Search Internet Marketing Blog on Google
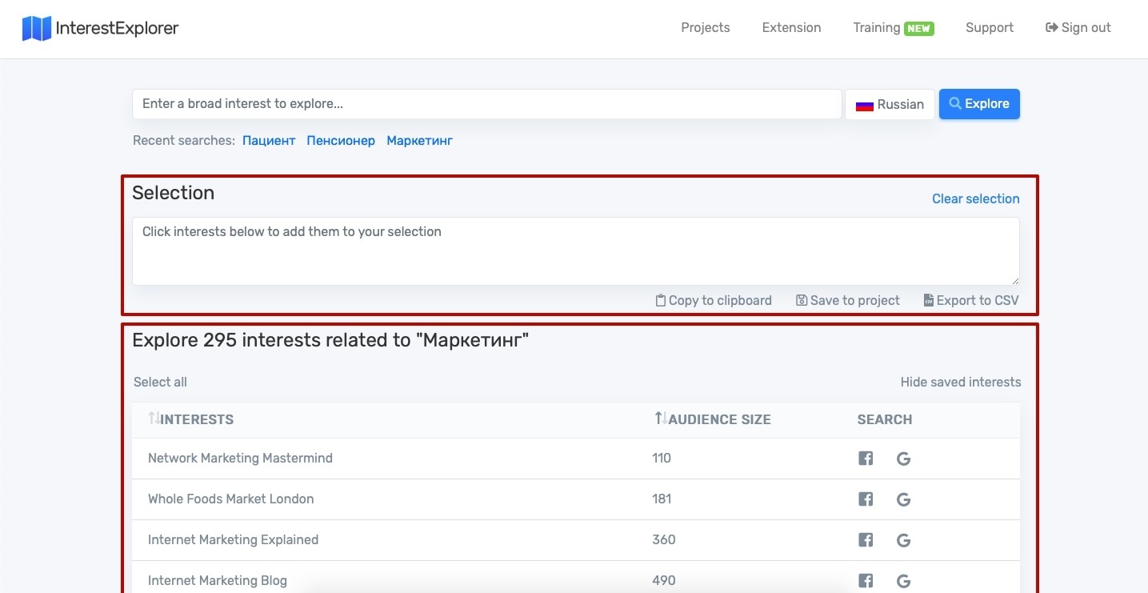 point(904,581)
